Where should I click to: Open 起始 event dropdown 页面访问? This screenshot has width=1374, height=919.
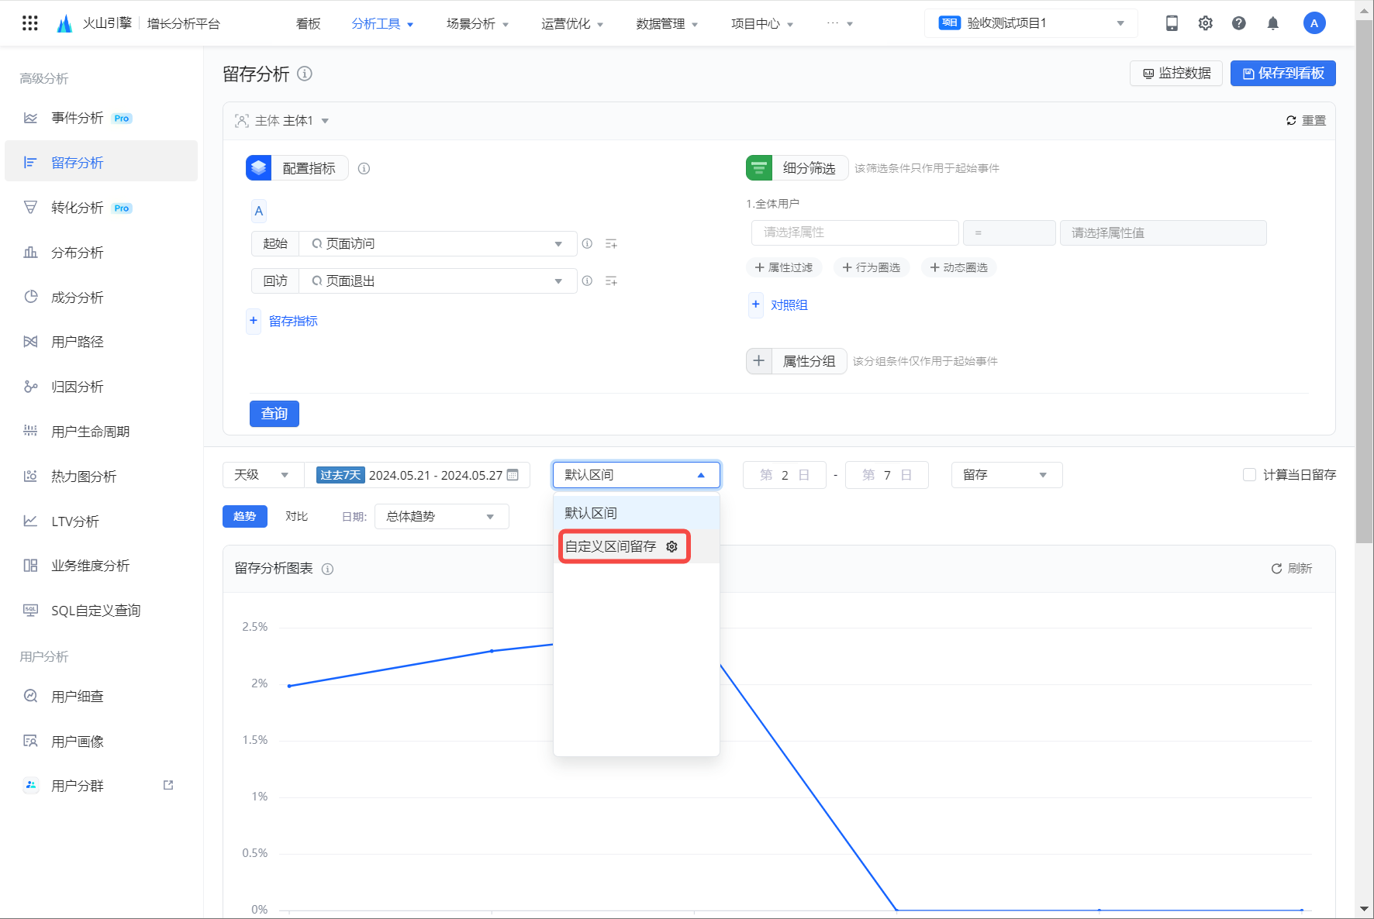click(x=438, y=243)
